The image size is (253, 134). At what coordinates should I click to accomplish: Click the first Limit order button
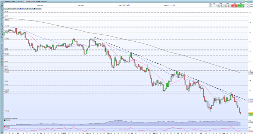(219, 6)
